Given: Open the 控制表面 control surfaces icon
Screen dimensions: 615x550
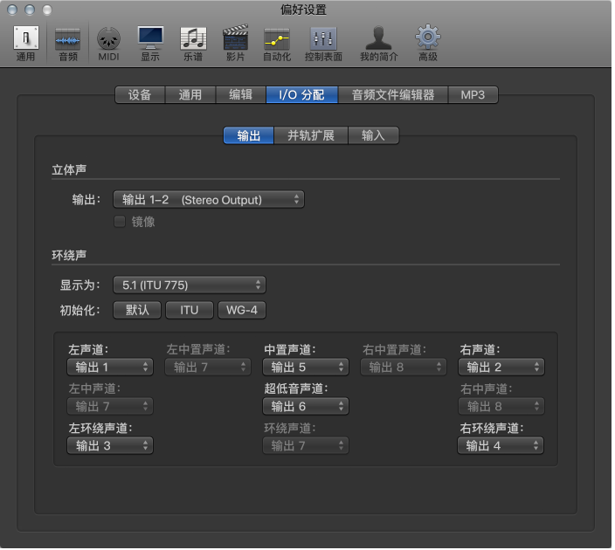Looking at the screenshot, I should point(323,43).
